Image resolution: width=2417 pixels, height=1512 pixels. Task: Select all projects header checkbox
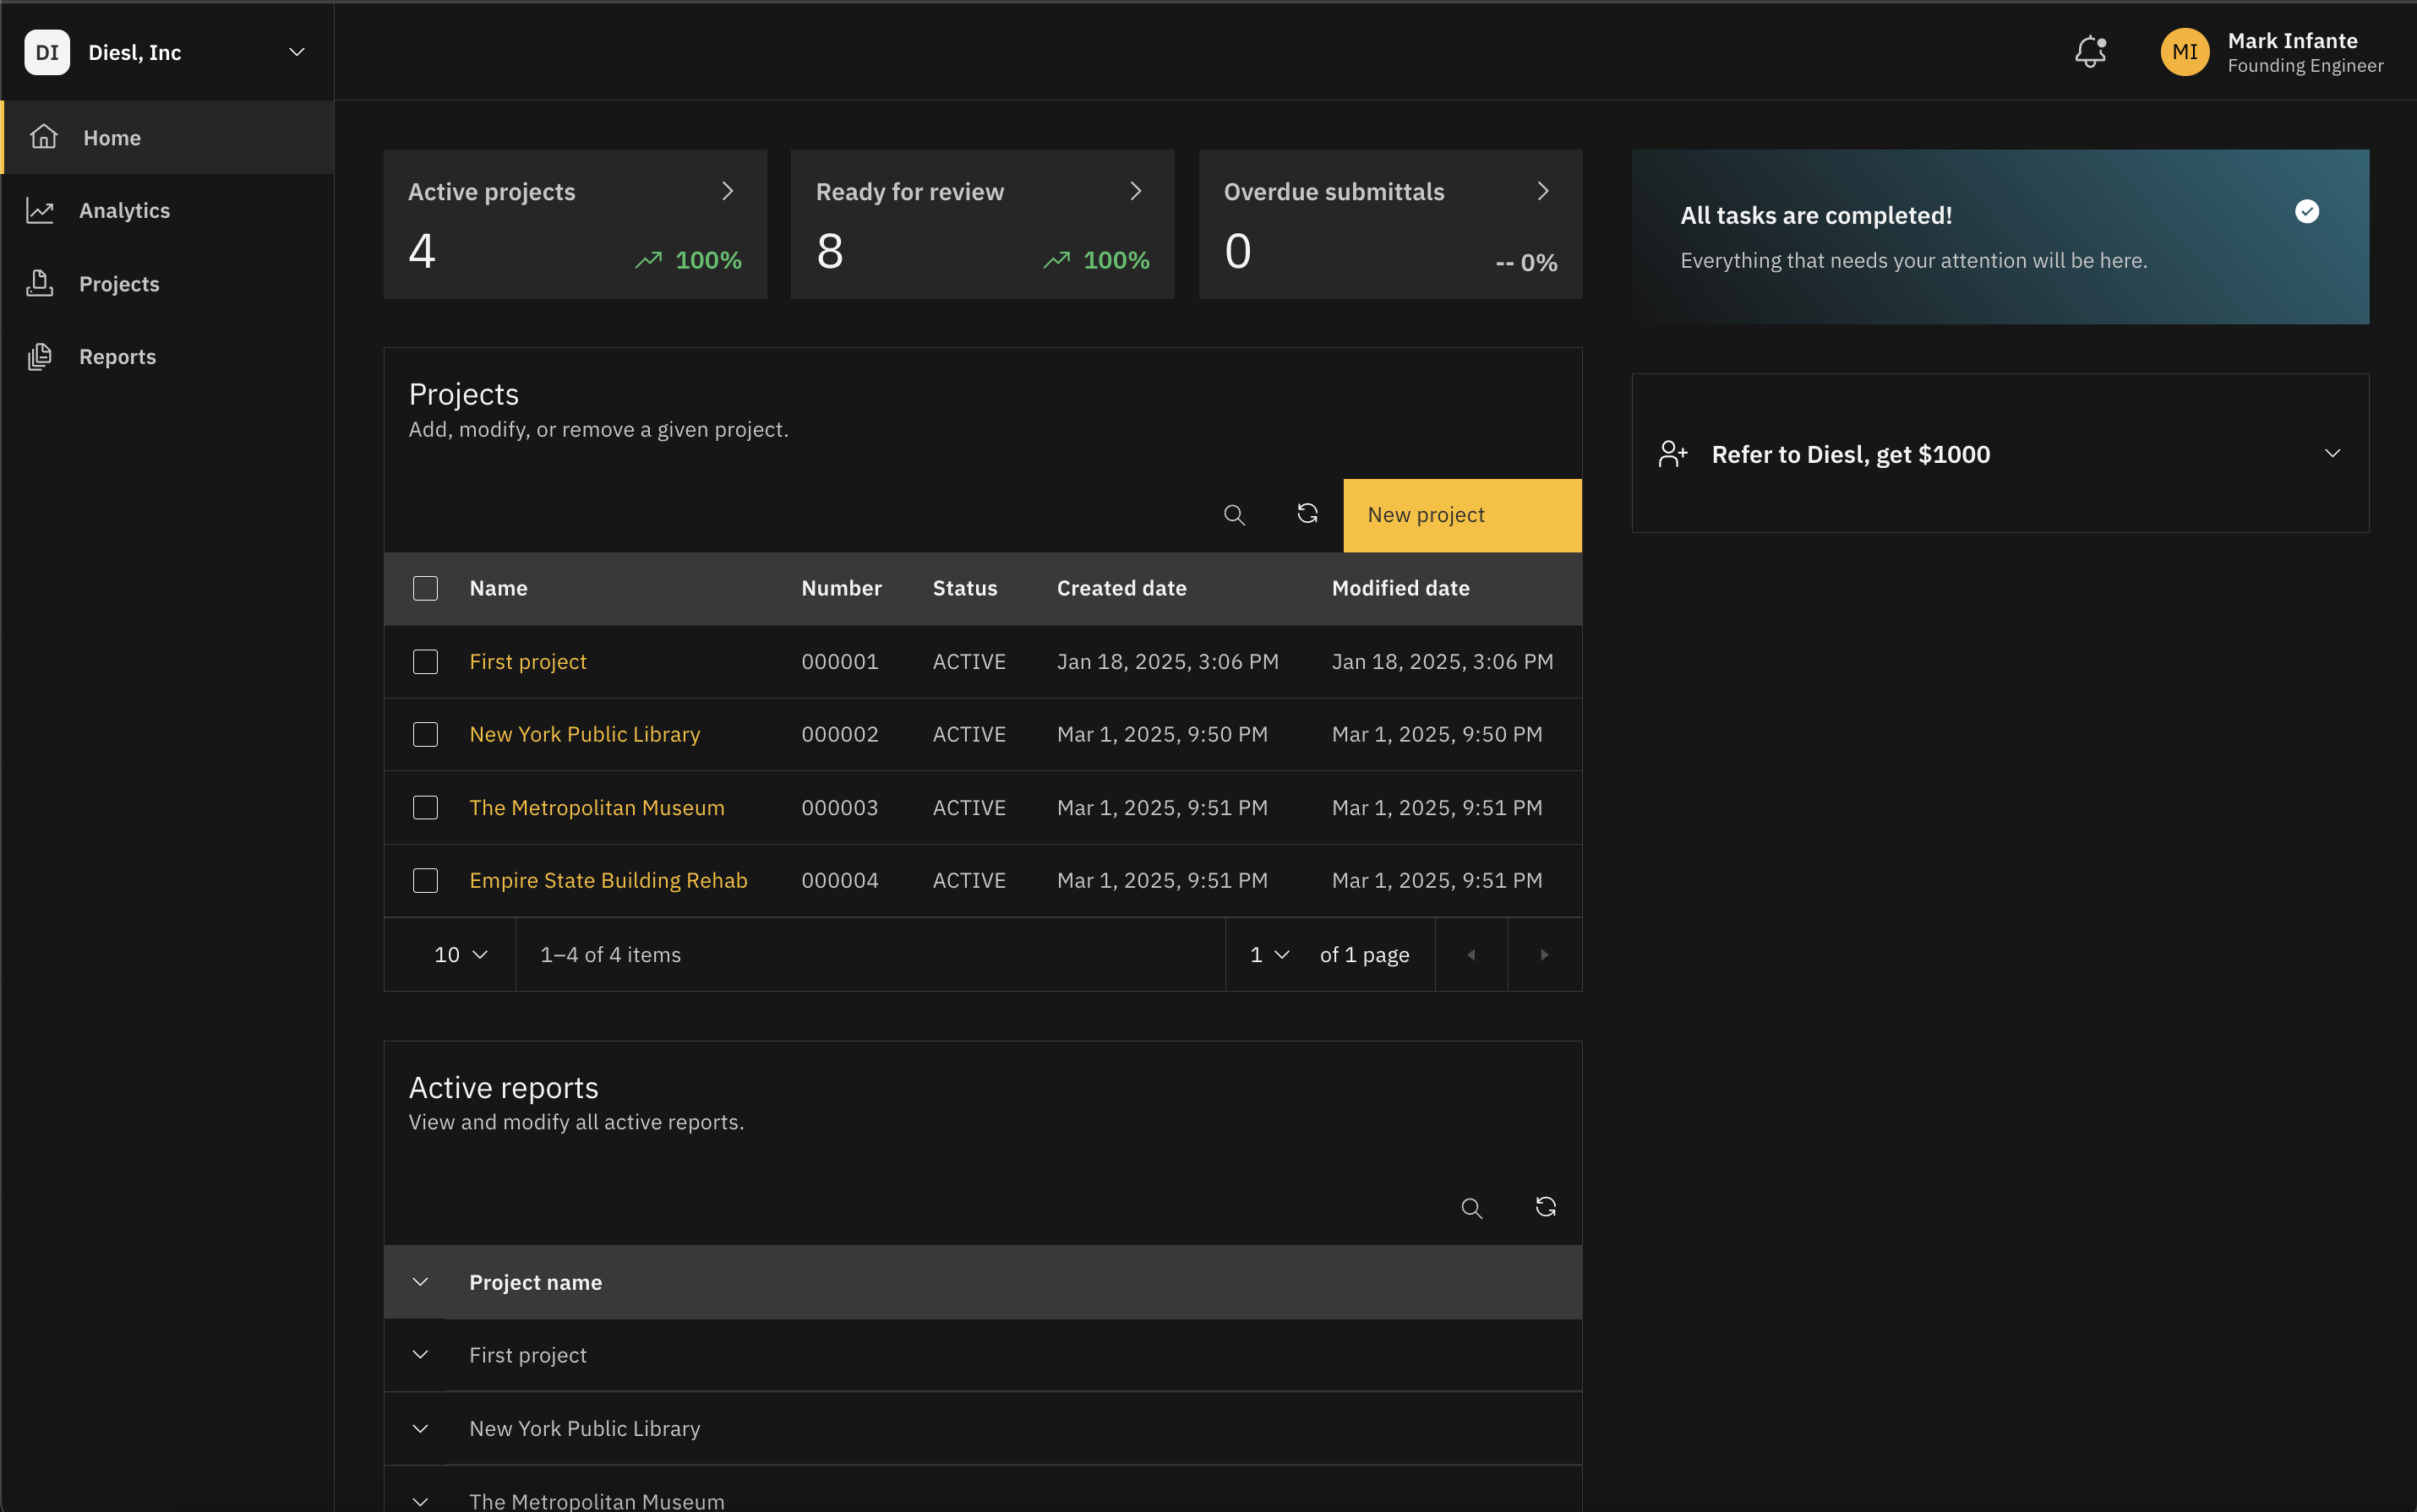click(x=425, y=588)
